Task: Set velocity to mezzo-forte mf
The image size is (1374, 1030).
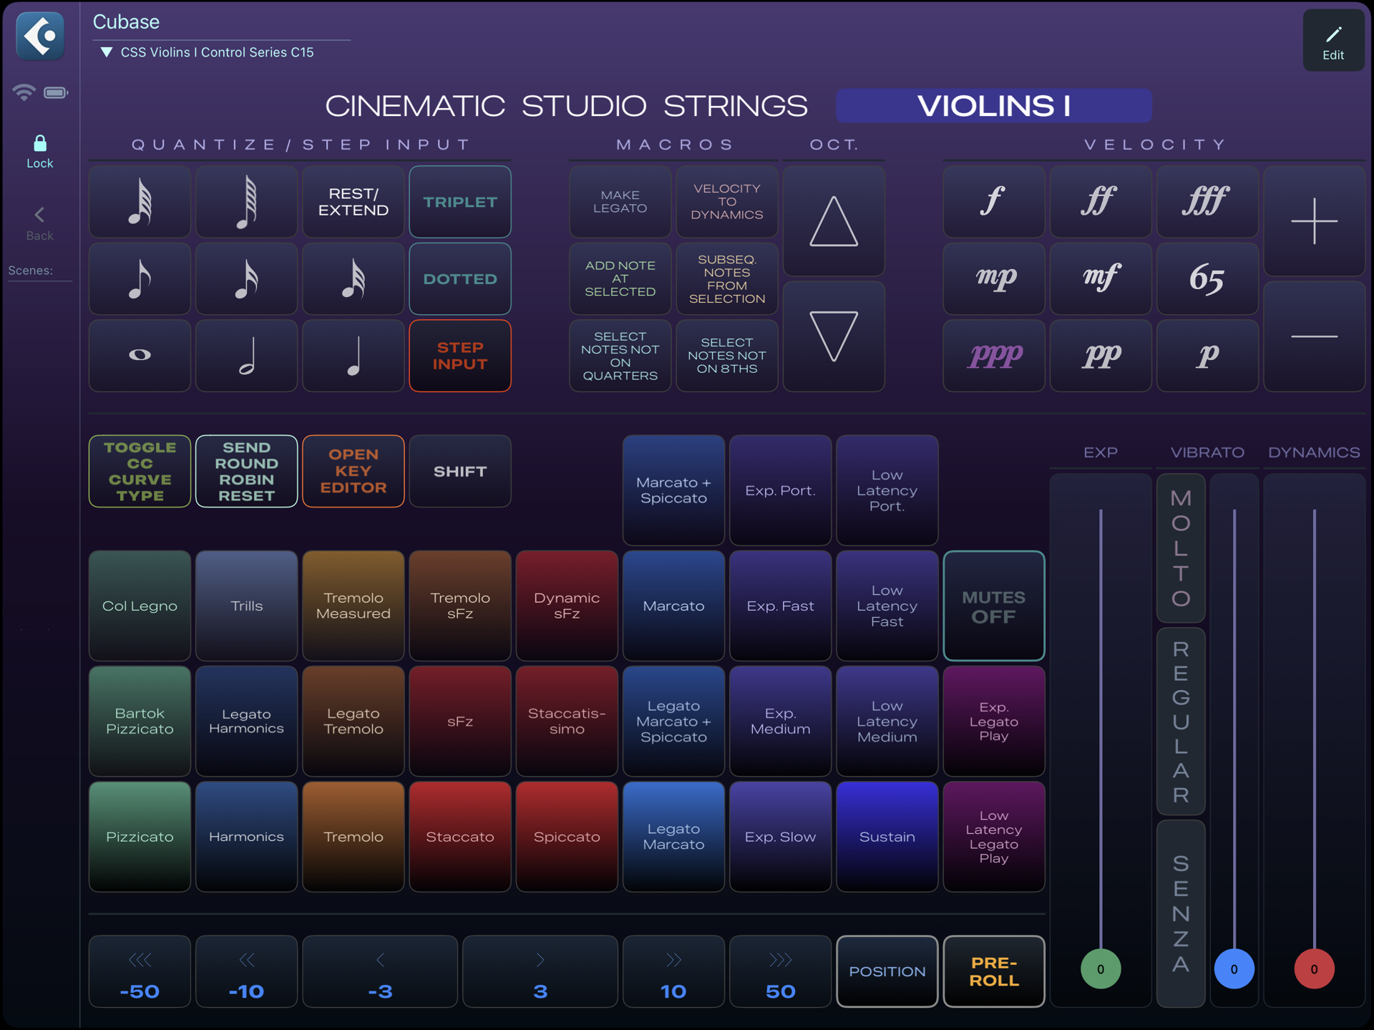Action: pyautogui.click(x=1100, y=278)
